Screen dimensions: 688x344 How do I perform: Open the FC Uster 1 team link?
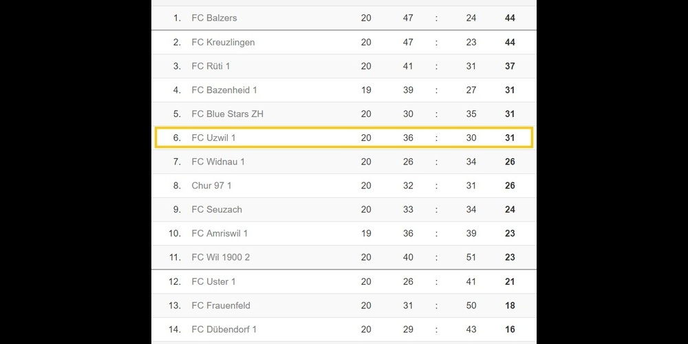(x=213, y=281)
